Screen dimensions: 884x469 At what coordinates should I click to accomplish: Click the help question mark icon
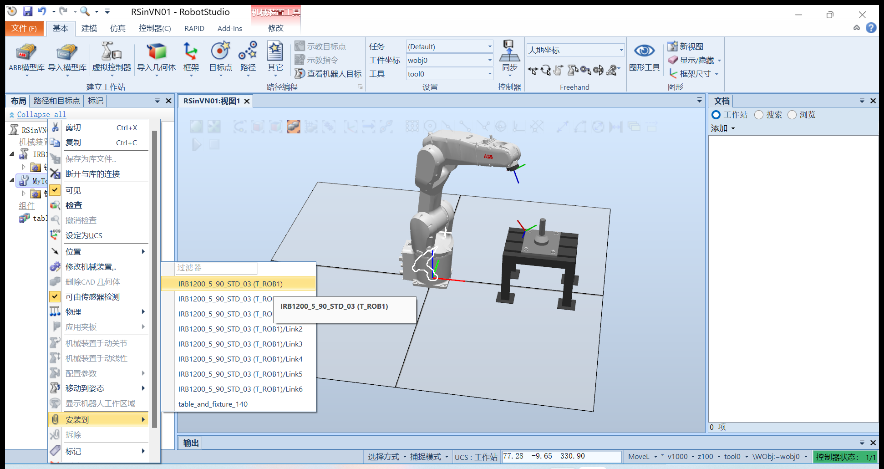pos(871,28)
